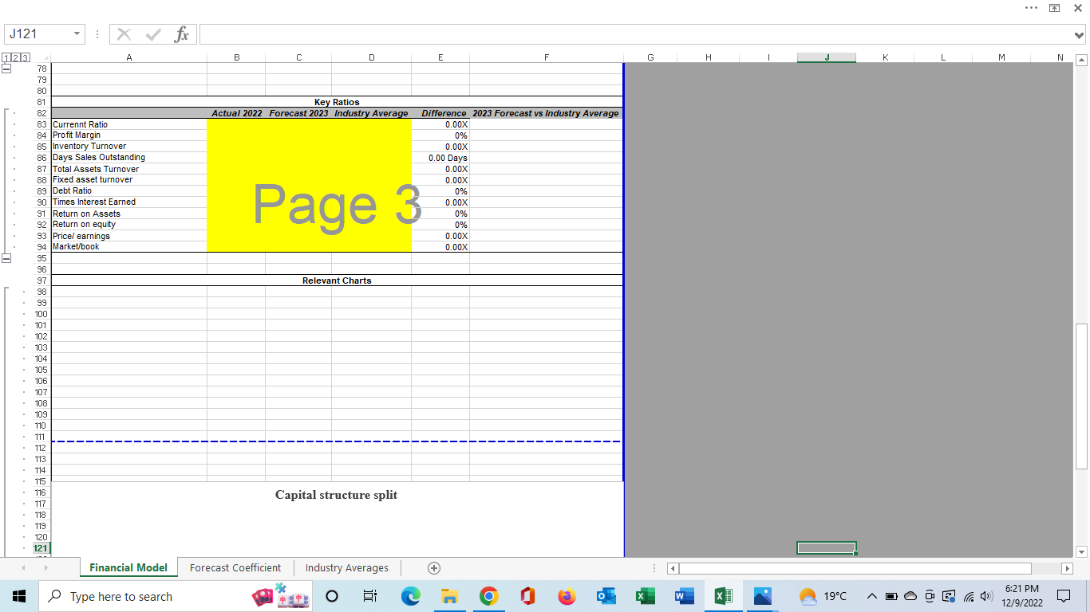Toggle the notification center
Screen dimensions: 1090x612
(x=1064, y=596)
